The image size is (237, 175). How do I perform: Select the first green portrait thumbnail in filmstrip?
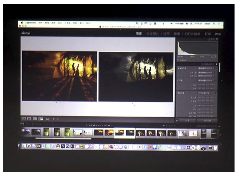(x=46, y=132)
